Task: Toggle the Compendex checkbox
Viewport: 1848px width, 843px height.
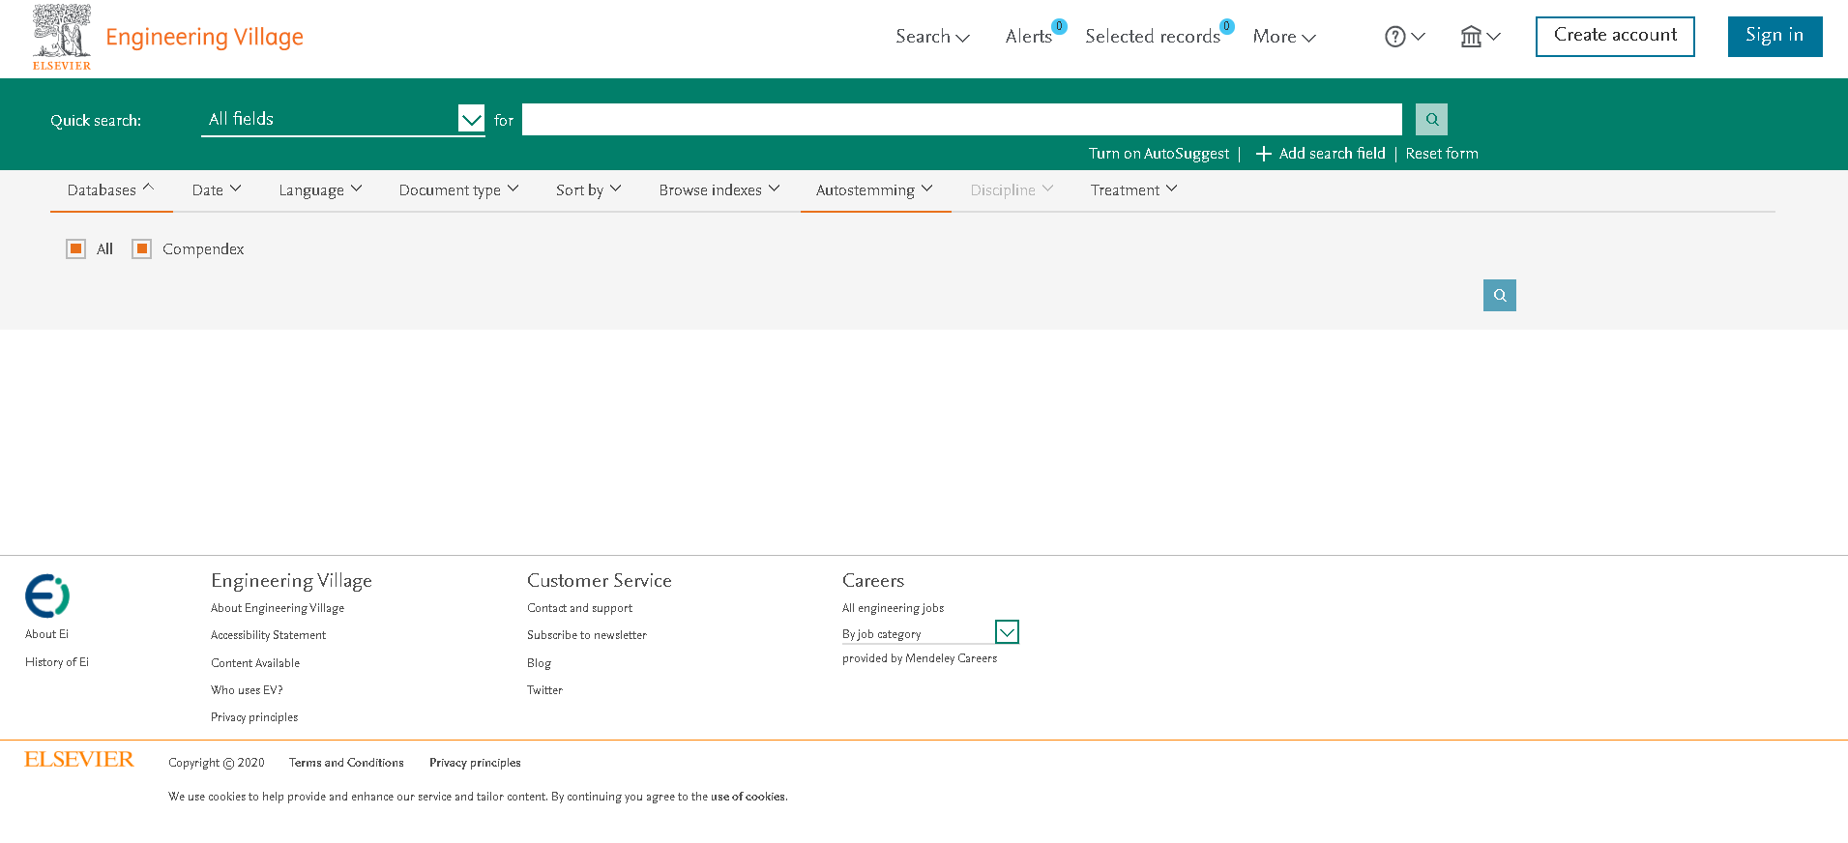Action: click(141, 248)
